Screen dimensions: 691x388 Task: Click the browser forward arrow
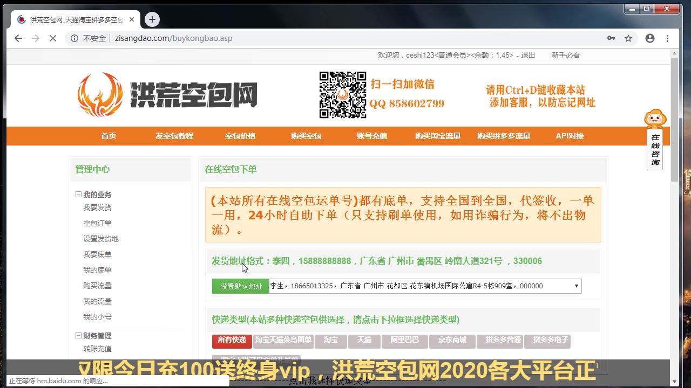[36, 38]
